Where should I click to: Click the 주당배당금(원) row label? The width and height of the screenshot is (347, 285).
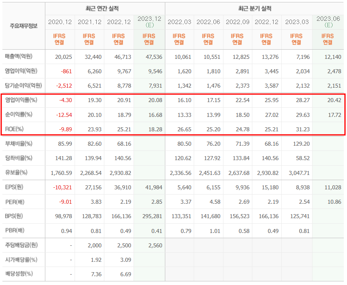click(x=22, y=245)
